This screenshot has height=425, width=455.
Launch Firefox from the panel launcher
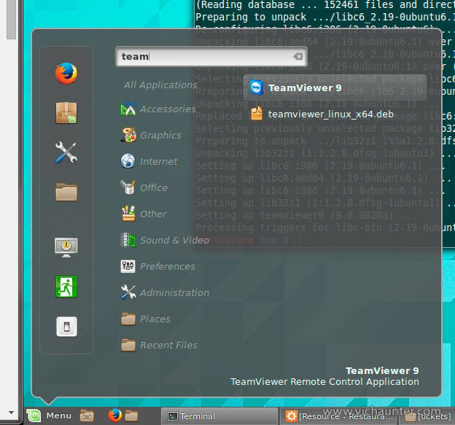point(115,416)
